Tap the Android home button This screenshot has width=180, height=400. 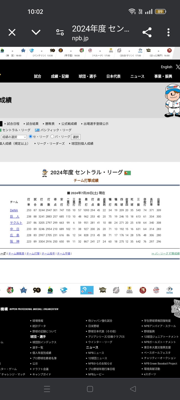pos(90,389)
